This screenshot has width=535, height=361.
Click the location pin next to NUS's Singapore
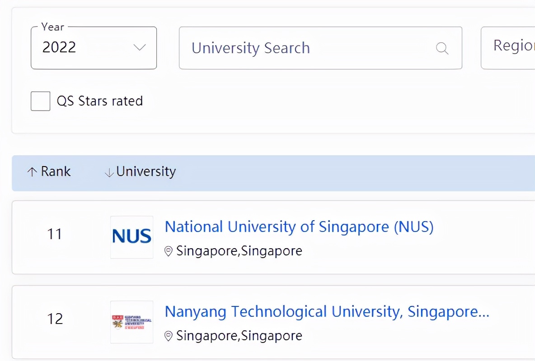pos(169,251)
